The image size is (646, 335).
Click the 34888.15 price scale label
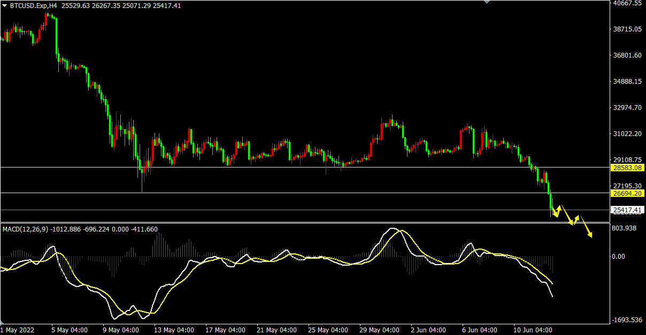(627, 82)
